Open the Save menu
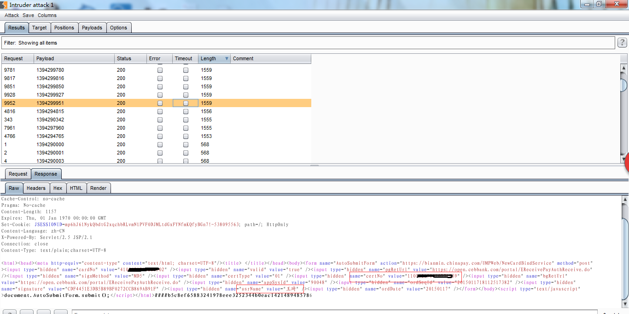 click(28, 15)
